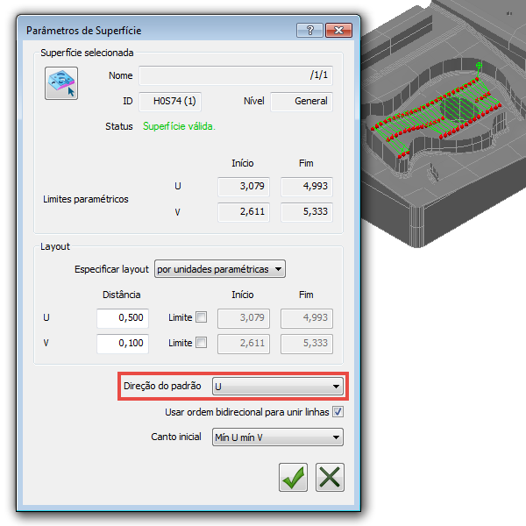Accept the dialog with green checkmark

coord(293,478)
